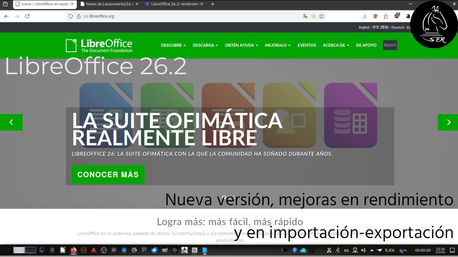Open the extensions puzzle piece icon

click(386, 16)
